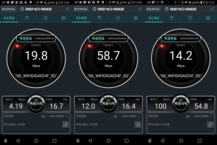Start measurement with 측정시작 beside 12.0 upload
Viewport: 217px width, 145px height.
point(108,103)
